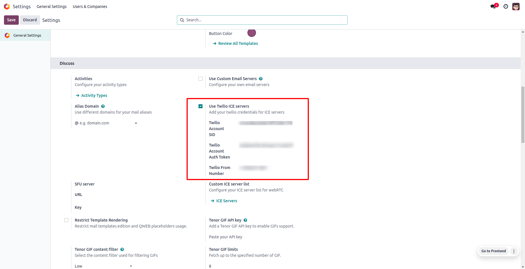
Task: Open the activities clock icon
Action: [x=506, y=7]
